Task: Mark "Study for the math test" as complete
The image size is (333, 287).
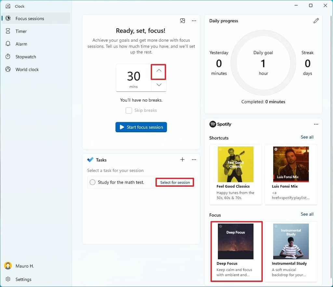Action: tap(92, 182)
